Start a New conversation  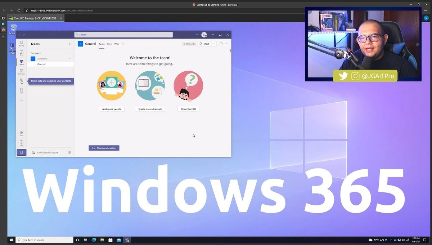[x=104, y=148]
